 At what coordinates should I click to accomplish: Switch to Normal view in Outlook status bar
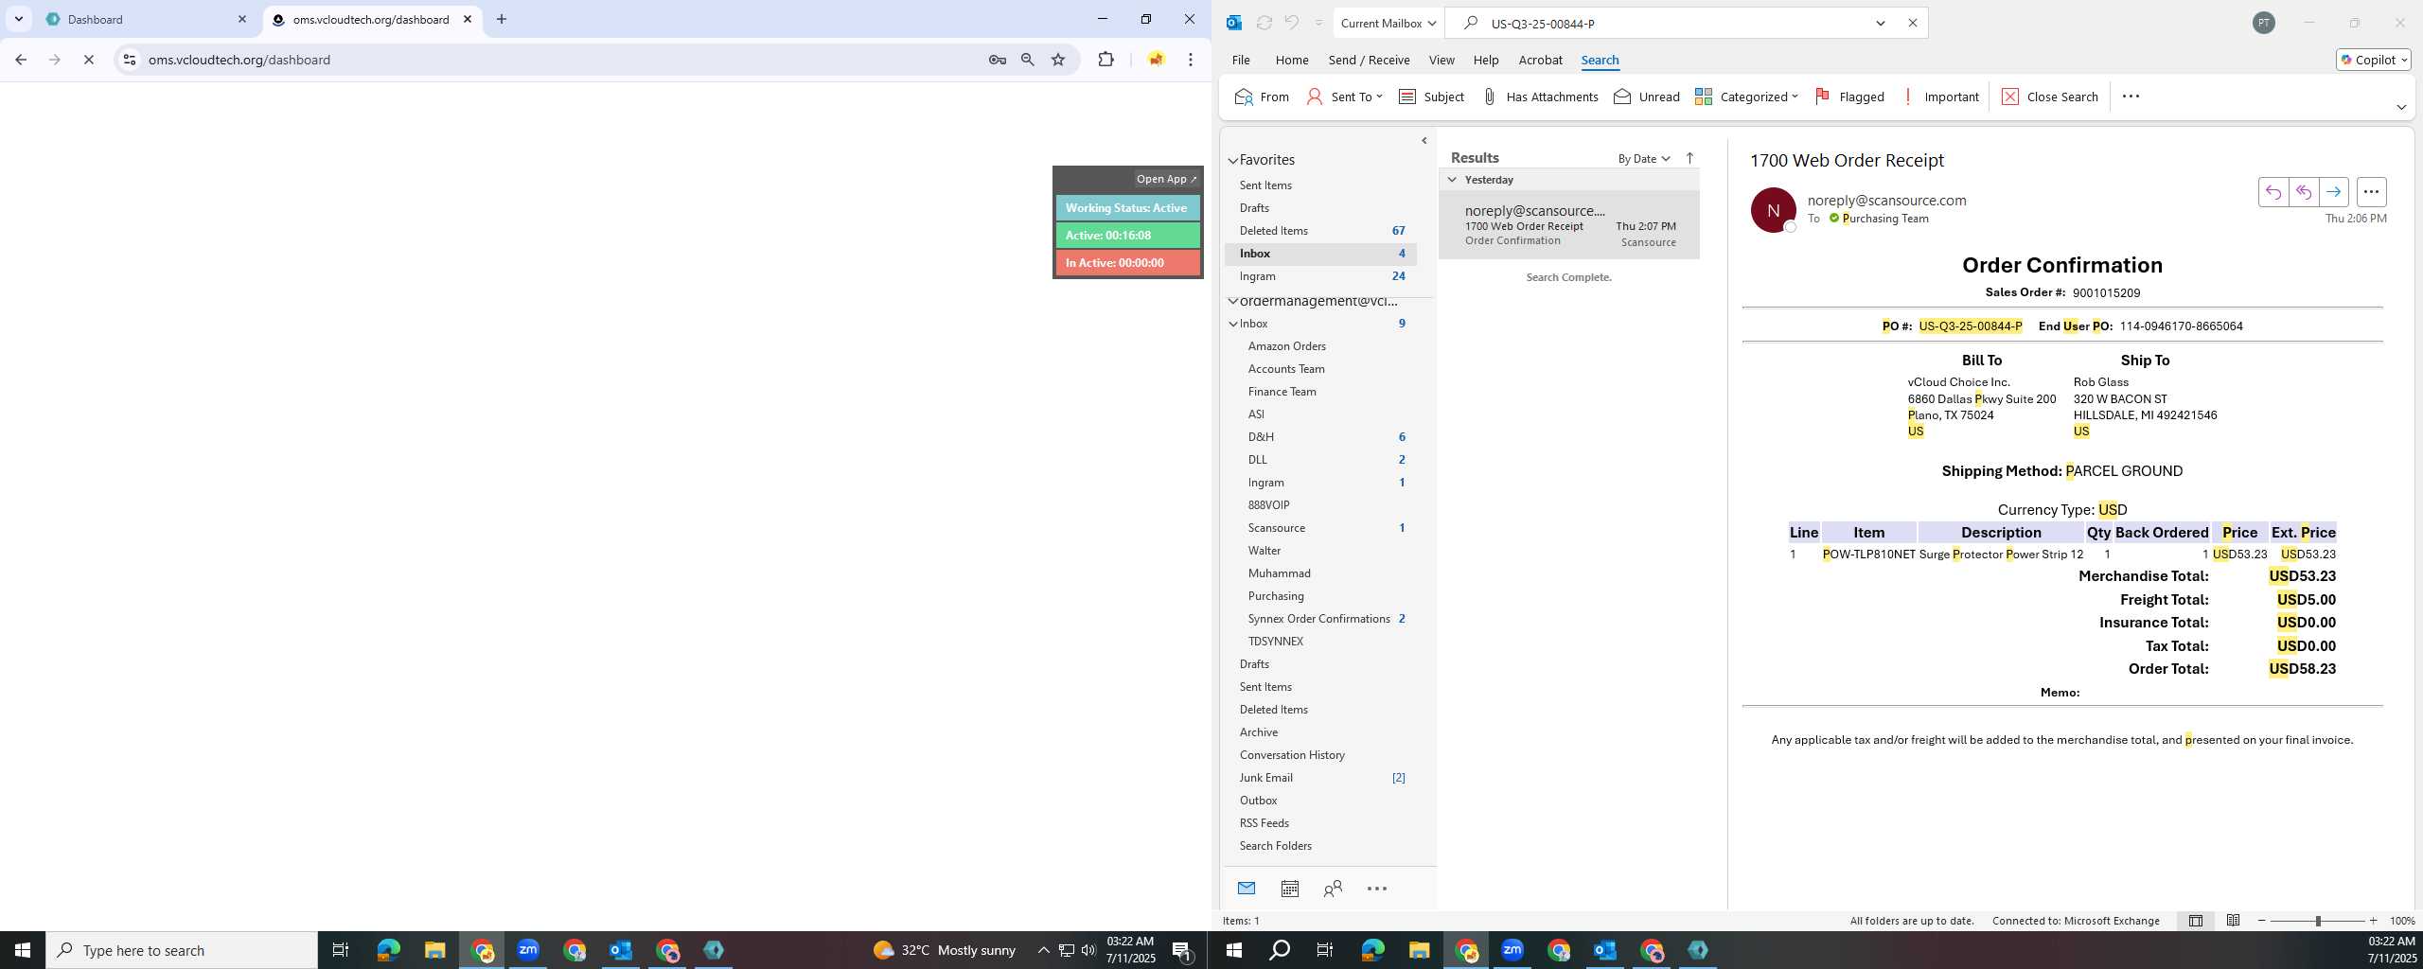[2195, 920]
